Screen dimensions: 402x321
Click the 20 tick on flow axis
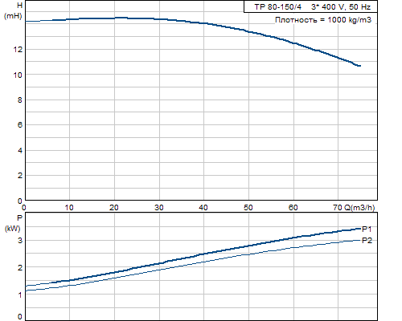tap(114, 208)
